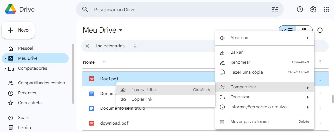Choose Abrir com in context menu
This screenshot has width=334, height=132.
(265, 38)
